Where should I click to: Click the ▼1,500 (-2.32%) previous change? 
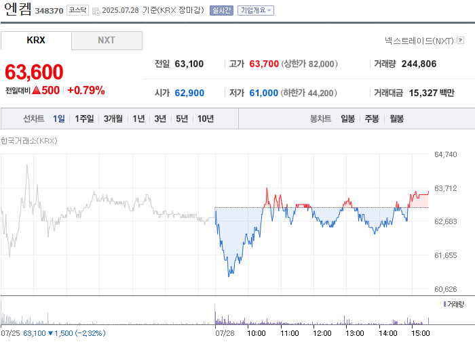(x=77, y=333)
